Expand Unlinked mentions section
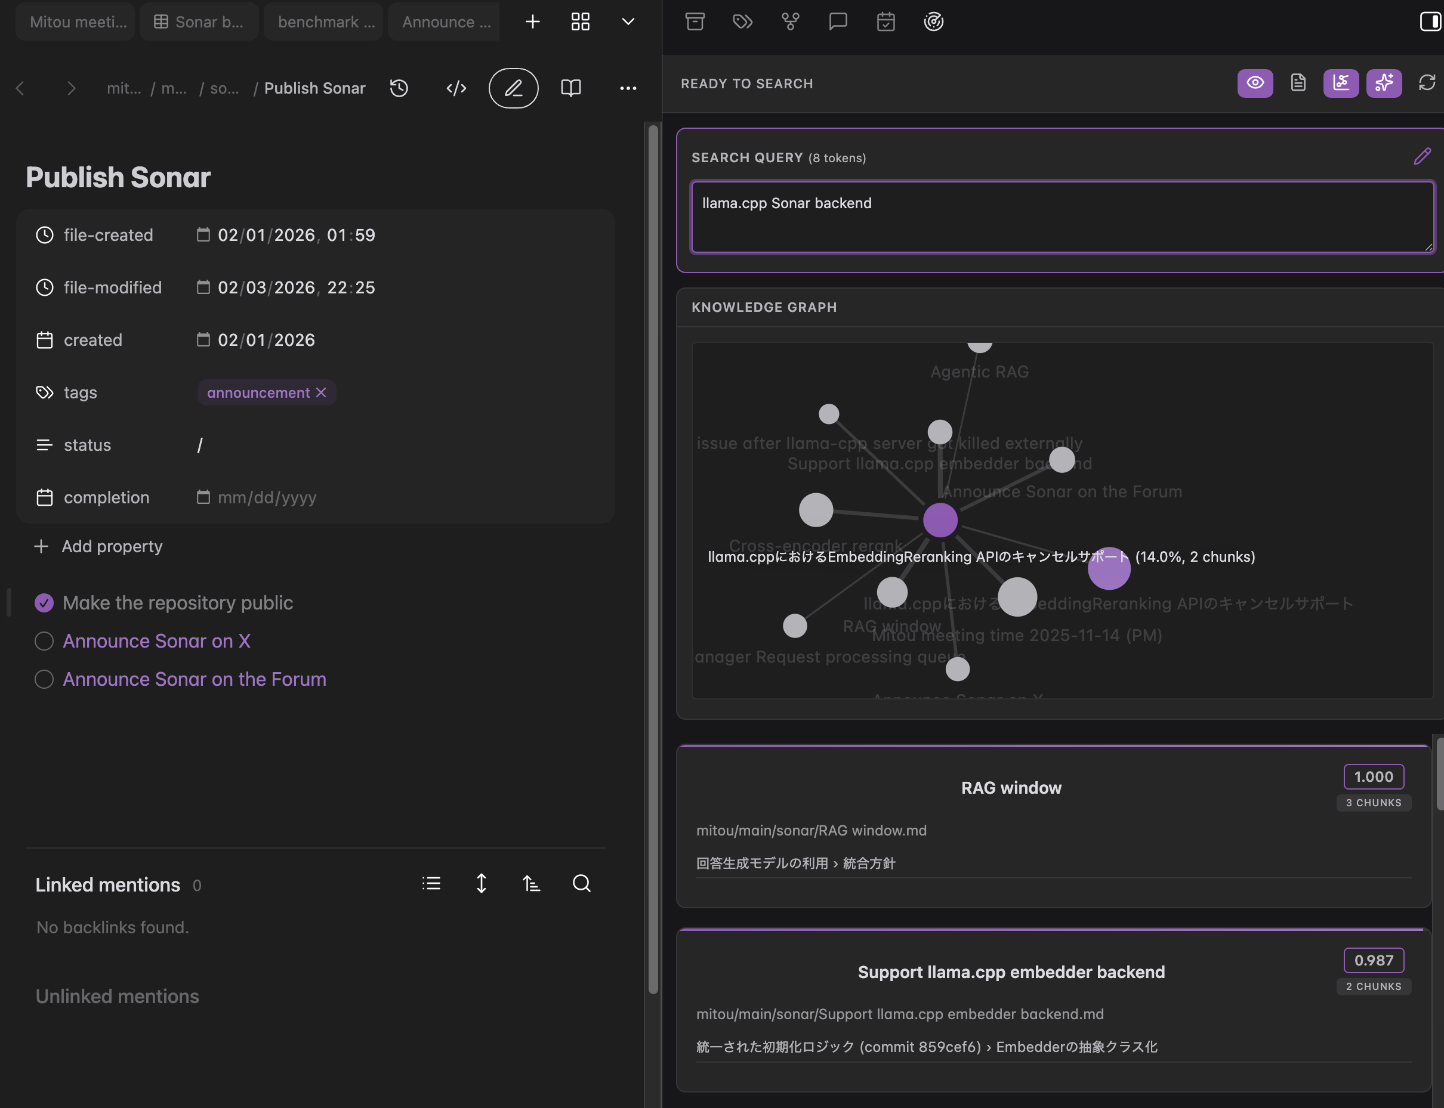 117,996
